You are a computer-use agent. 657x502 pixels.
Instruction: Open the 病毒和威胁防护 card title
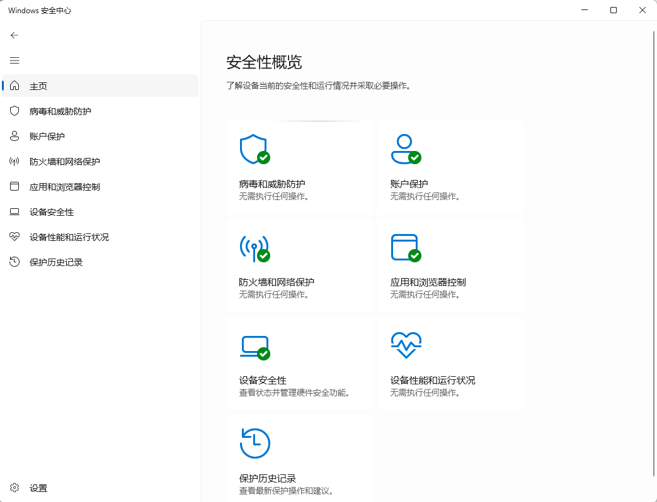point(272,184)
